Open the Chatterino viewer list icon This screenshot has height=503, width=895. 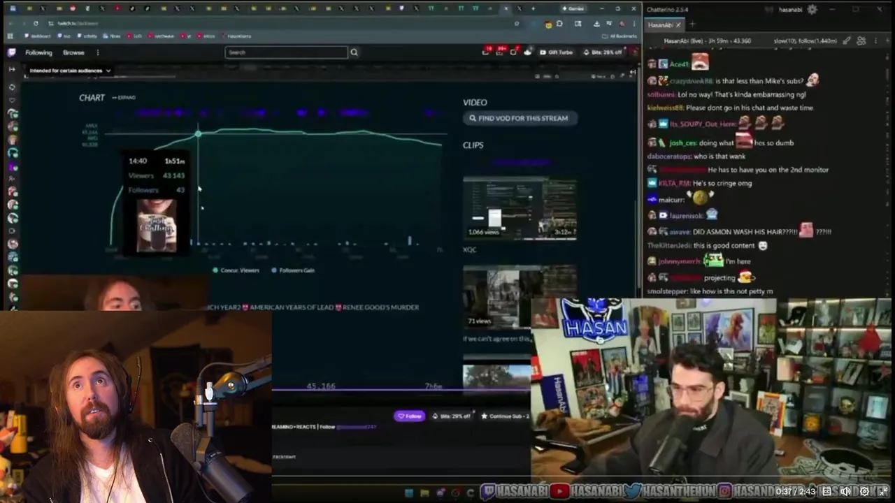tap(861, 41)
